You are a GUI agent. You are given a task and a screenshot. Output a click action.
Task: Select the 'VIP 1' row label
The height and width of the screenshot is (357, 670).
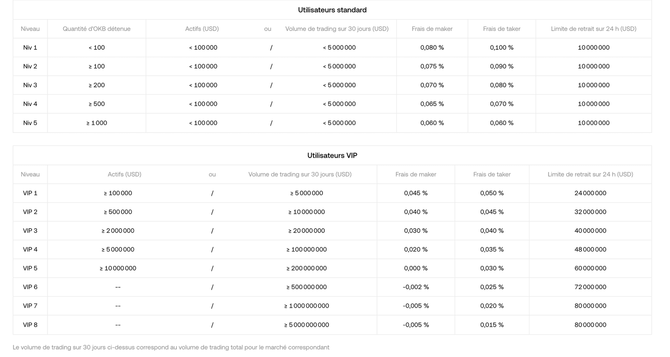(30, 193)
